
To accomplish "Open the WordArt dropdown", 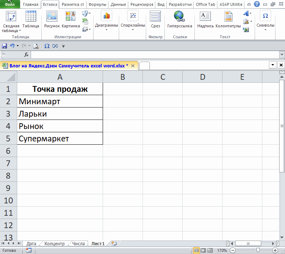I will tap(247, 13).
